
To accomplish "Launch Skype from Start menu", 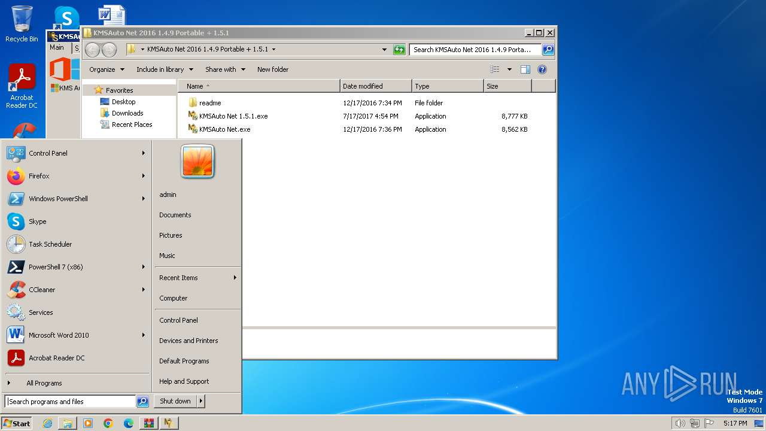I will click(76, 221).
